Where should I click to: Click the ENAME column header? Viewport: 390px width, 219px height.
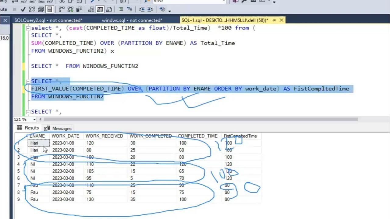tap(37, 136)
